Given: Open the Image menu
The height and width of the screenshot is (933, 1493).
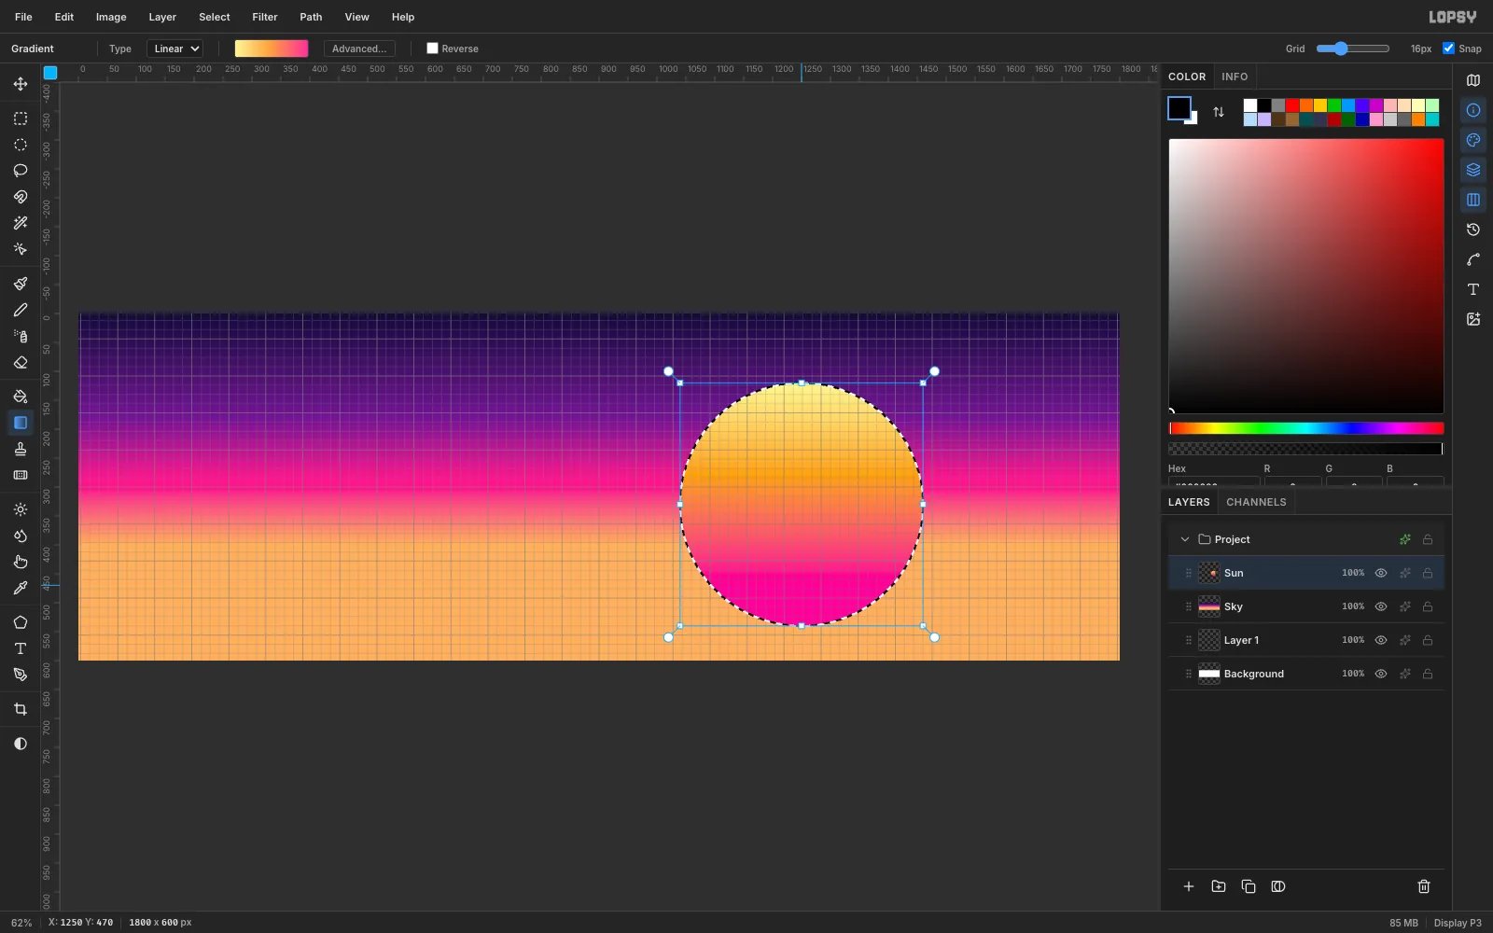Looking at the screenshot, I should [111, 17].
